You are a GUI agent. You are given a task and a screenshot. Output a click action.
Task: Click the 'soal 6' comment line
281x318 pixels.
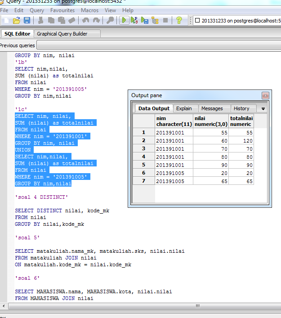(x=27, y=278)
